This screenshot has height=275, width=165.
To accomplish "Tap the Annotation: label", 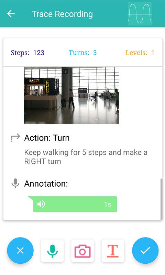I will pyautogui.click(x=46, y=184).
